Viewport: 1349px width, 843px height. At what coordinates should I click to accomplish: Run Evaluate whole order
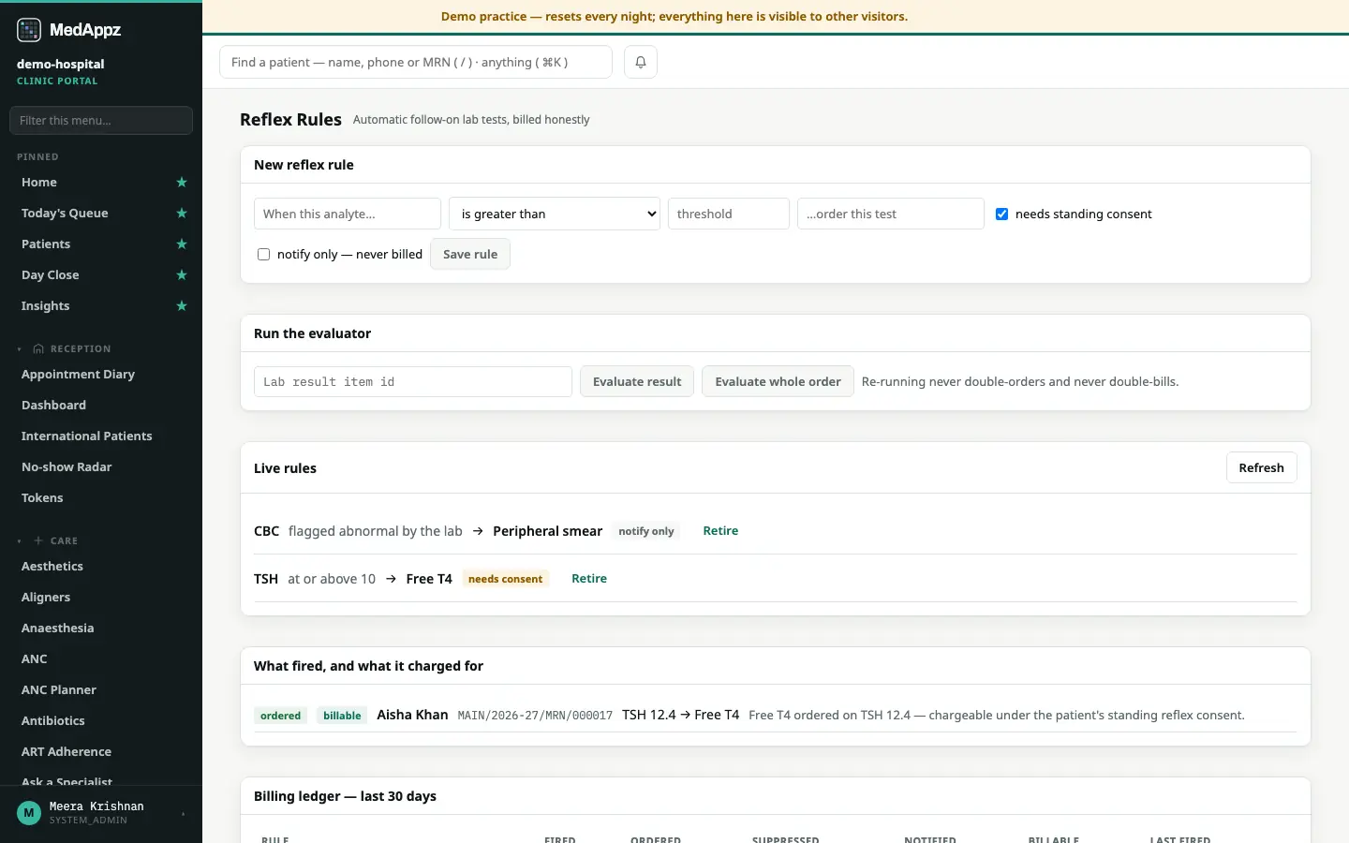778,381
